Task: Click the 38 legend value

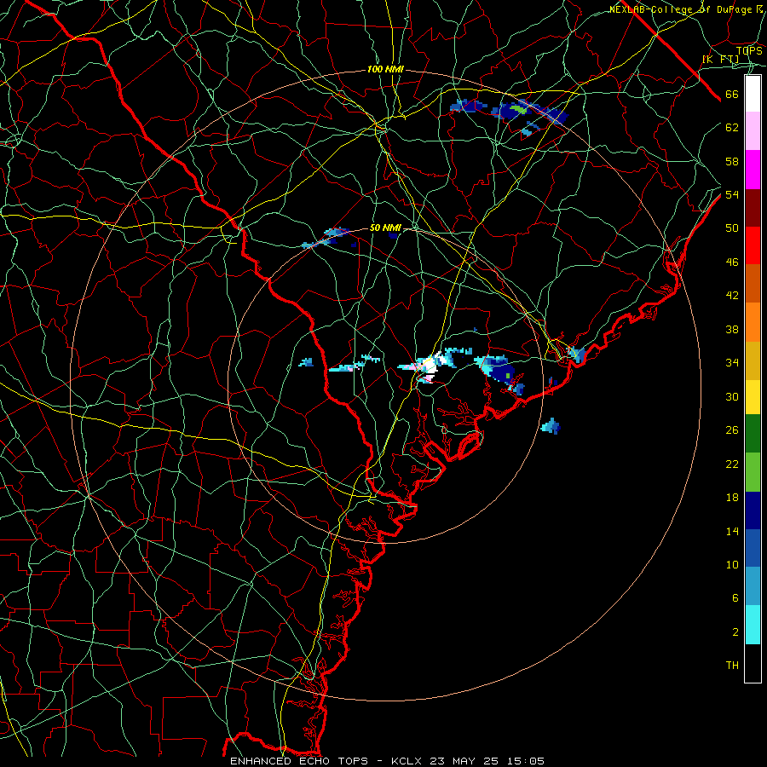Action: (x=732, y=329)
